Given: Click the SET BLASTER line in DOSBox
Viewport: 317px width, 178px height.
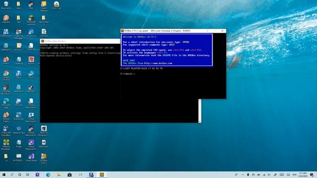Looking at the screenshot, I should pos(142,69).
